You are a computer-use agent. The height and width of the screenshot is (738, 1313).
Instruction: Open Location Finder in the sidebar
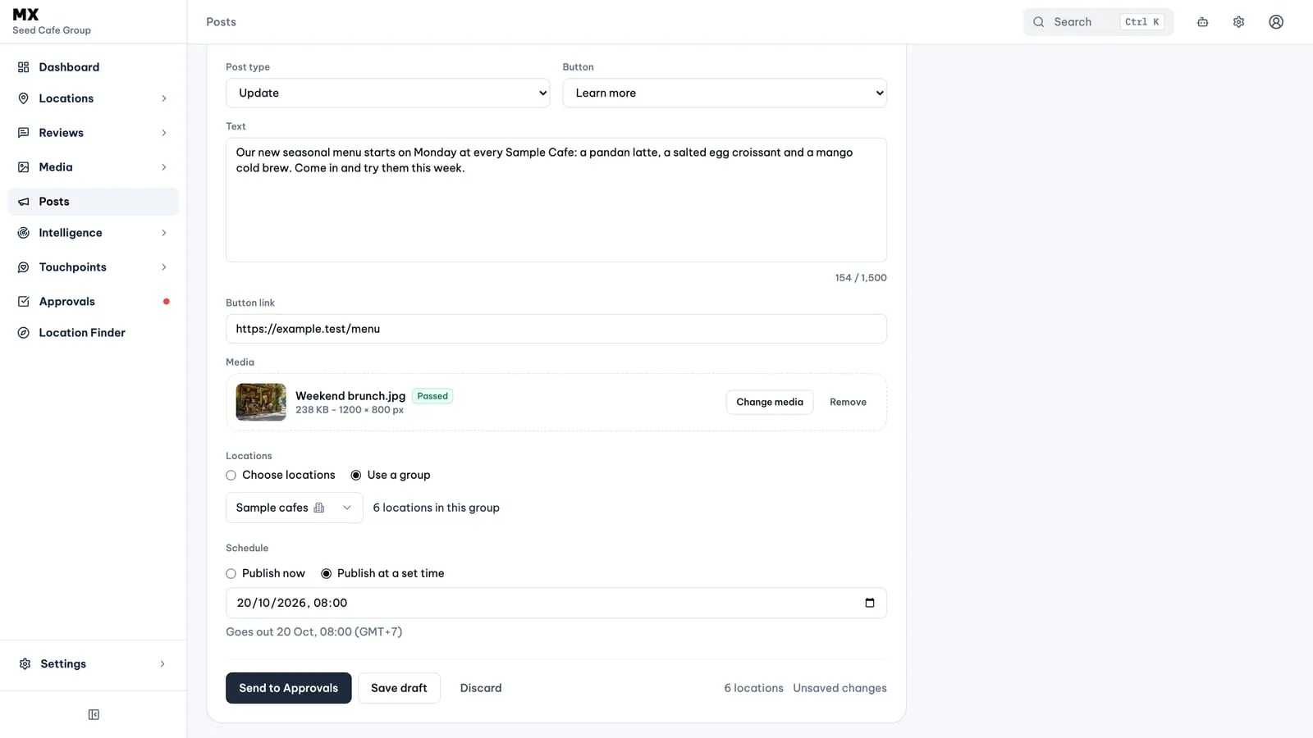pos(94,333)
